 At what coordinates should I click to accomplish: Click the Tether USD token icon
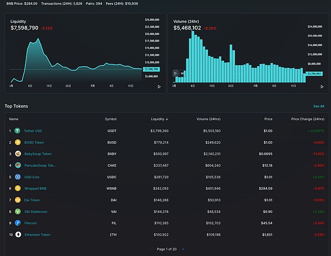pos(18,131)
